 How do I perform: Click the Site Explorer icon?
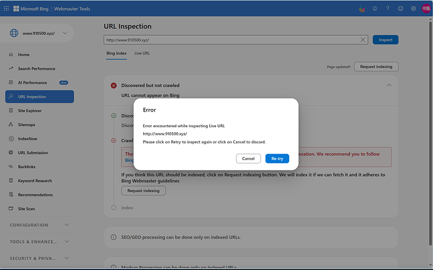click(x=11, y=111)
